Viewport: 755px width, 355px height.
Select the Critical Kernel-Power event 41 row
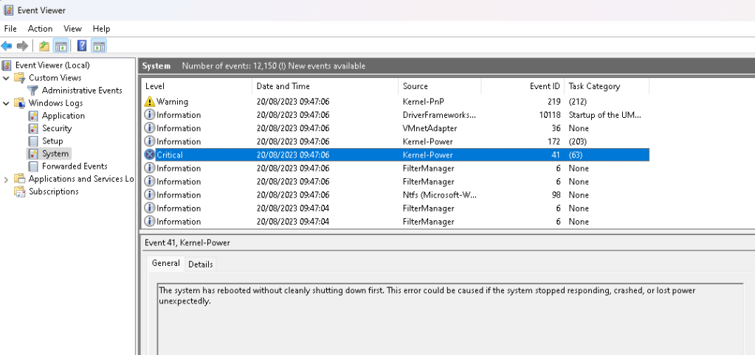click(x=396, y=155)
